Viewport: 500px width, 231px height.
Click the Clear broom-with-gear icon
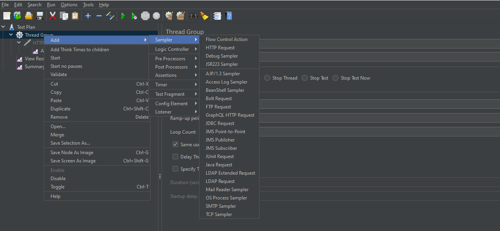click(x=169, y=16)
